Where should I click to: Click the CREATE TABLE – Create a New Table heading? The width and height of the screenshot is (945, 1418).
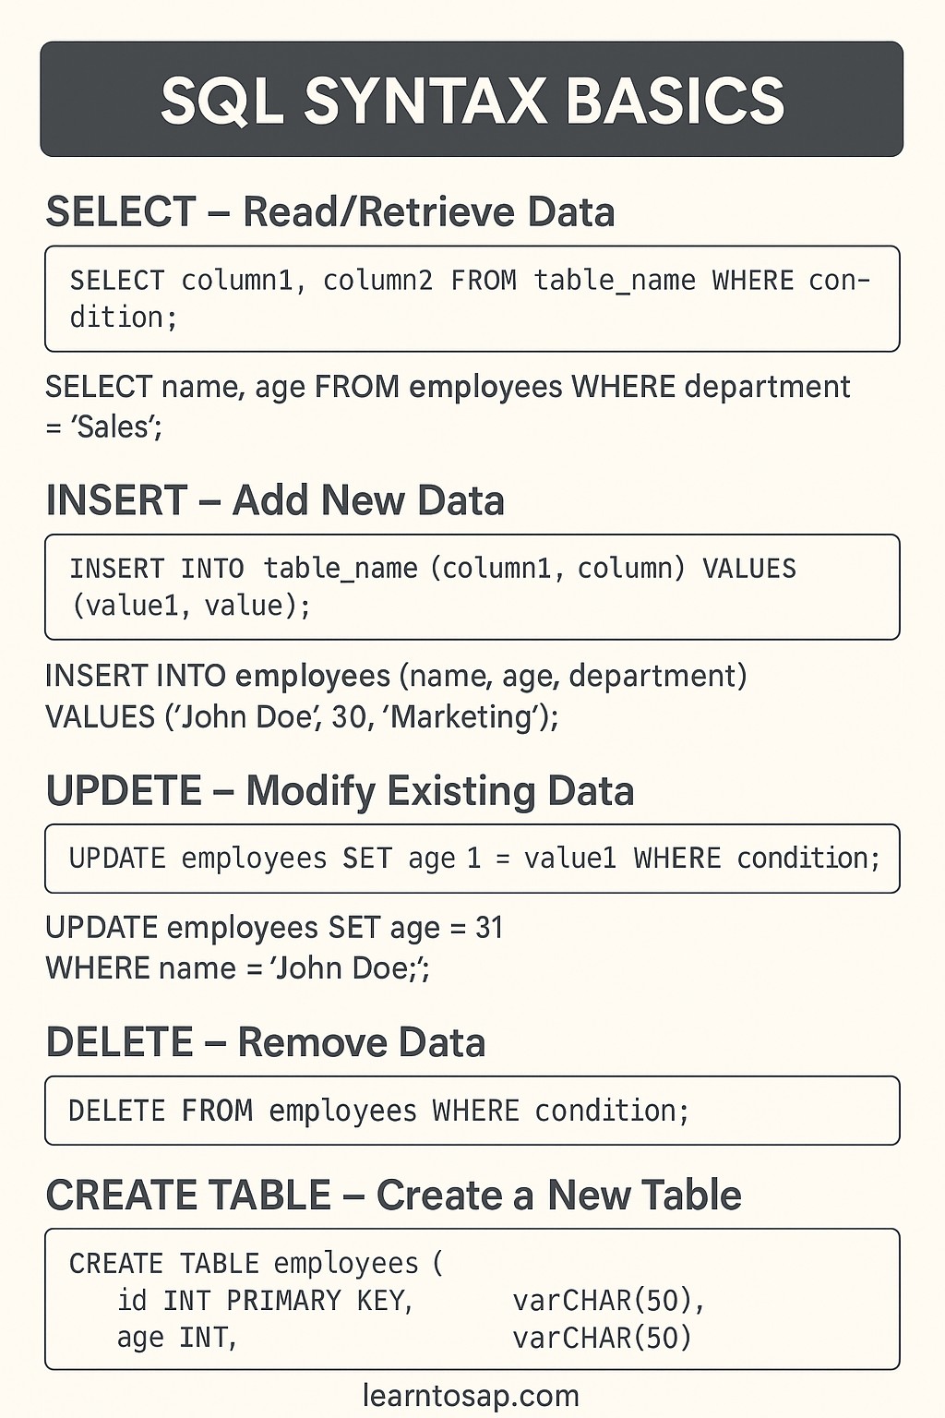pyautogui.click(x=393, y=1196)
